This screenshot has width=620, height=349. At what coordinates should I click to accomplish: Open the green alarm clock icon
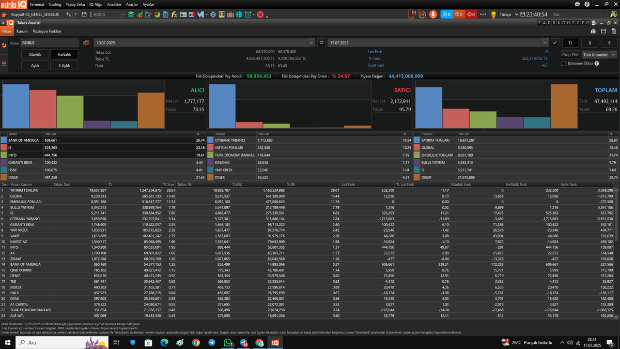pos(248,14)
